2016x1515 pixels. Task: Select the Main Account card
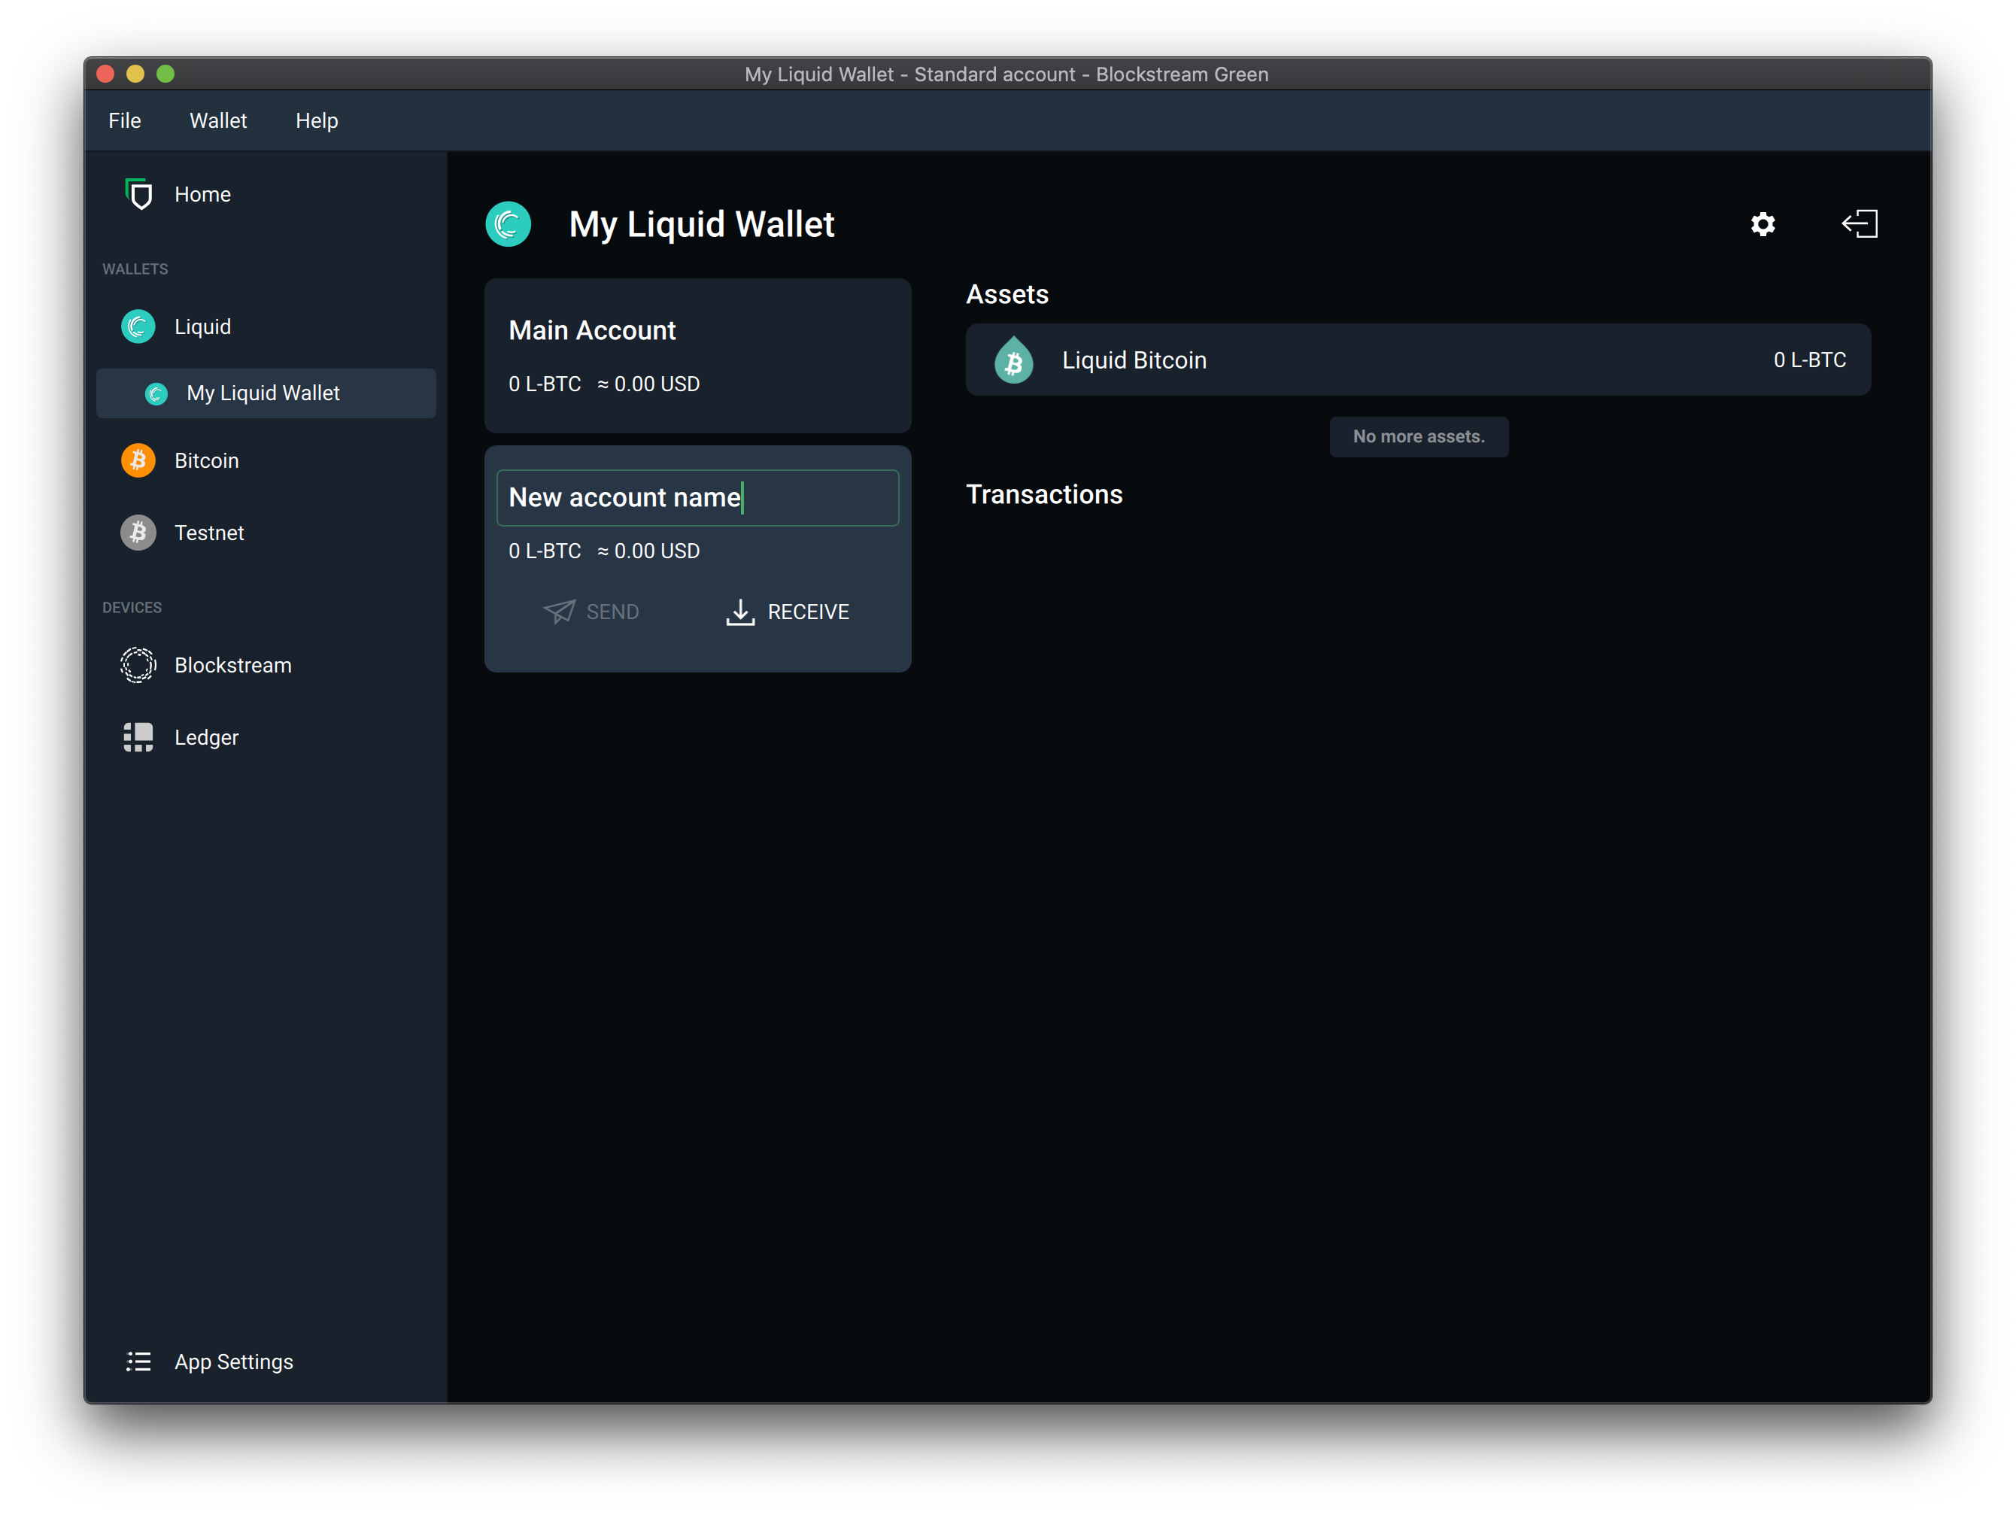tap(698, 356)
